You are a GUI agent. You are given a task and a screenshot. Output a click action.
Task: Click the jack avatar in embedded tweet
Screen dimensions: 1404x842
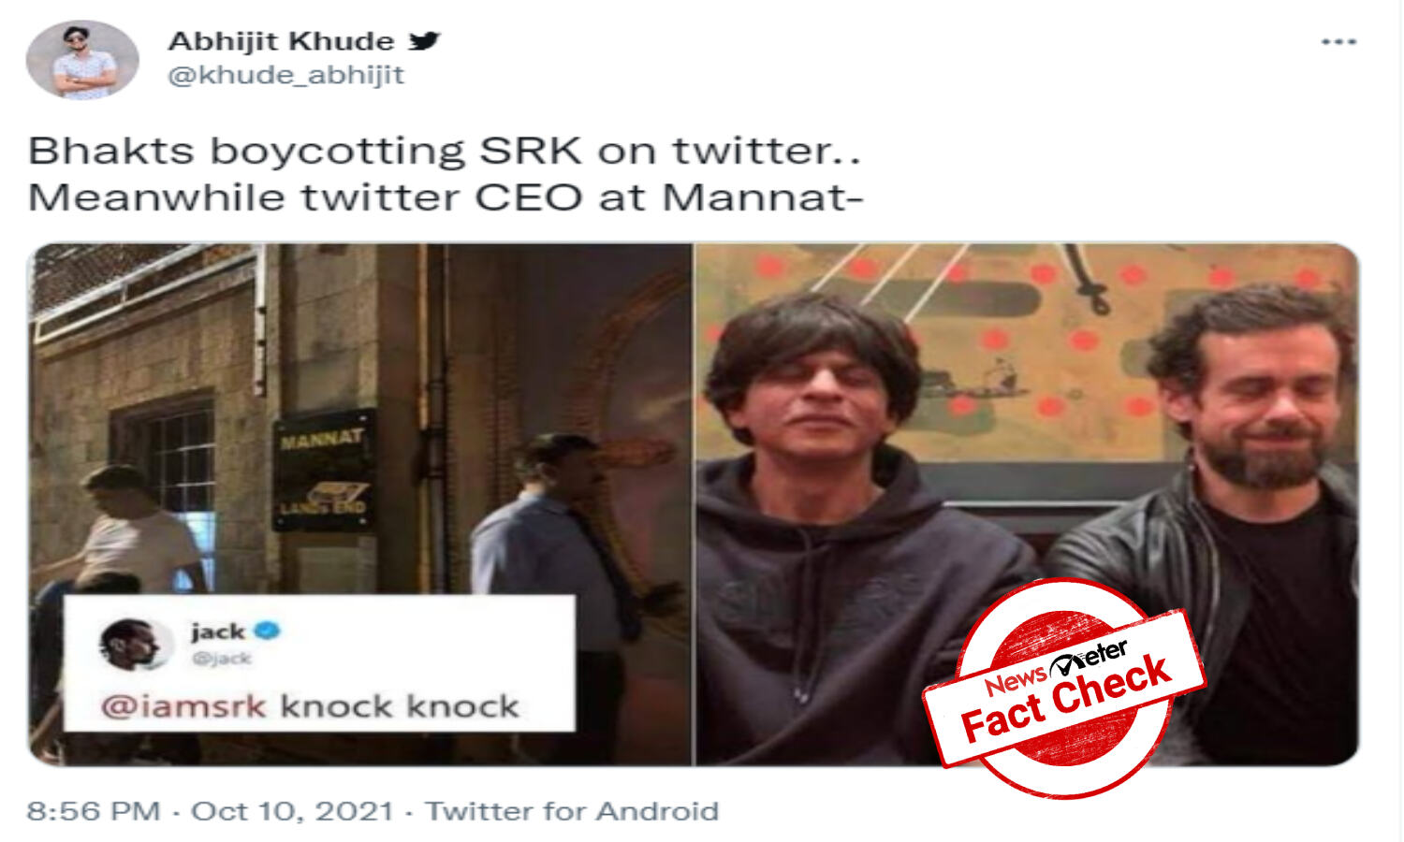coord(136,644)
